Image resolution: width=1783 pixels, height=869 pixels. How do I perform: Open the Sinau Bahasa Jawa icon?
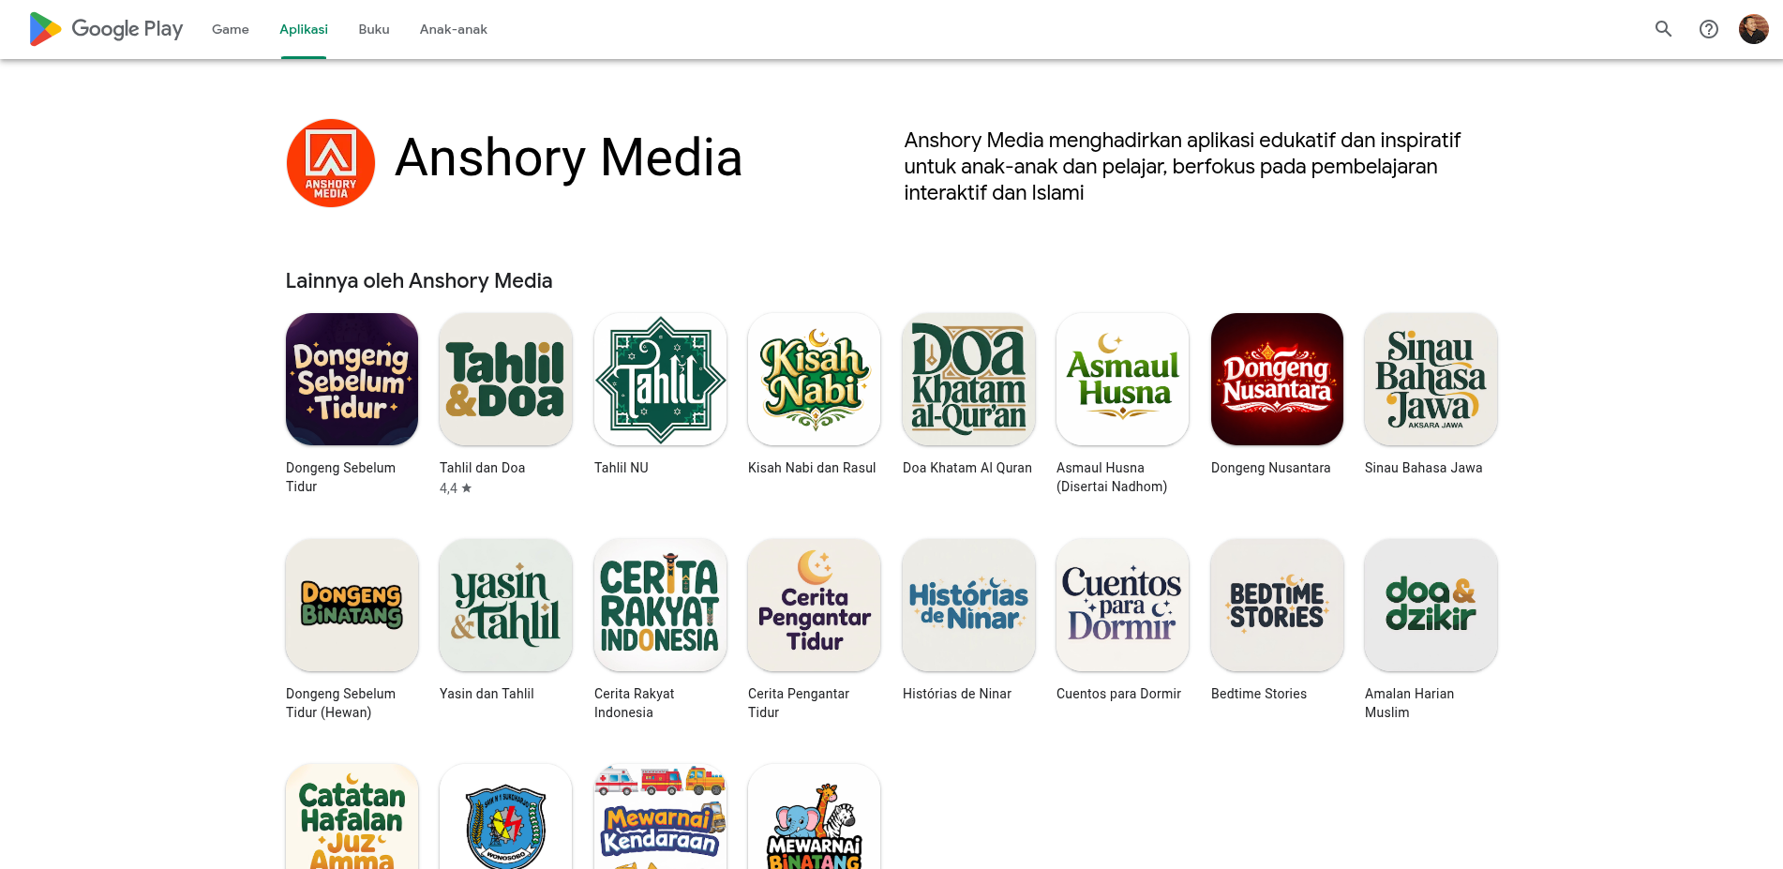point(1431,379)
